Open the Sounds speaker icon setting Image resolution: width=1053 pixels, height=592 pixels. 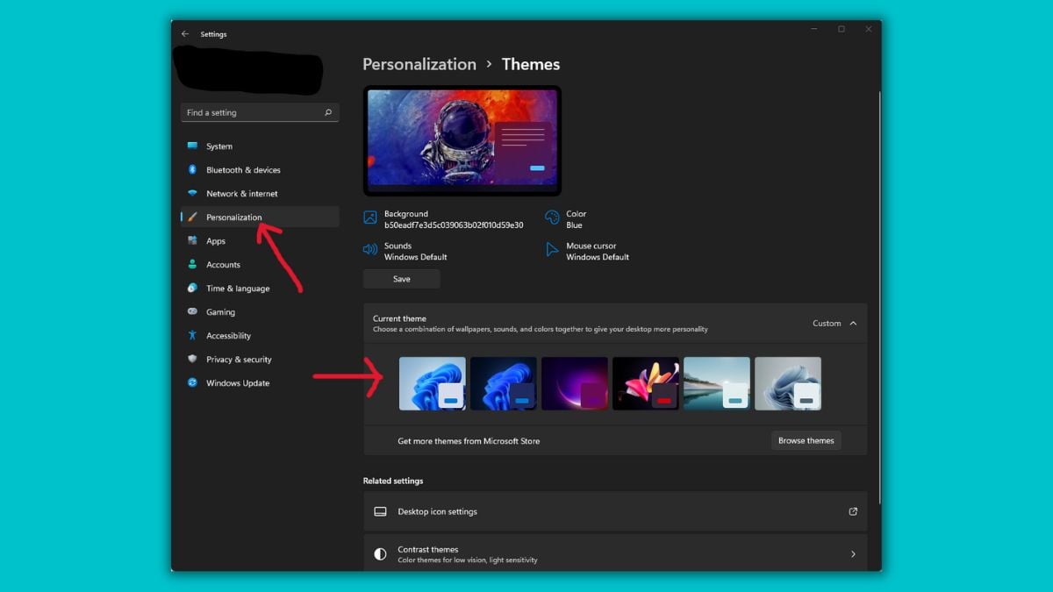click(370, 249)
